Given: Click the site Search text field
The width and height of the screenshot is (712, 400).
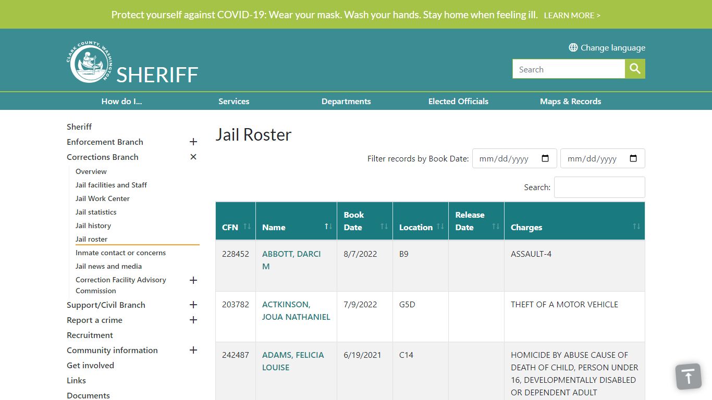Looking at the screenshot, I should [x=569, y=69].
